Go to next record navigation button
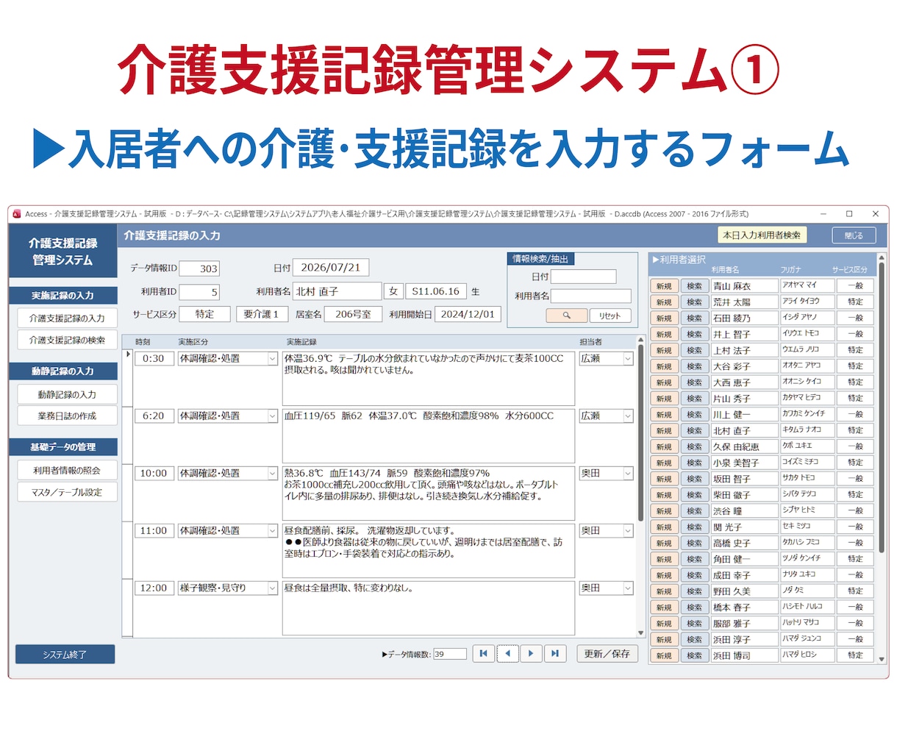 (531, 653)
